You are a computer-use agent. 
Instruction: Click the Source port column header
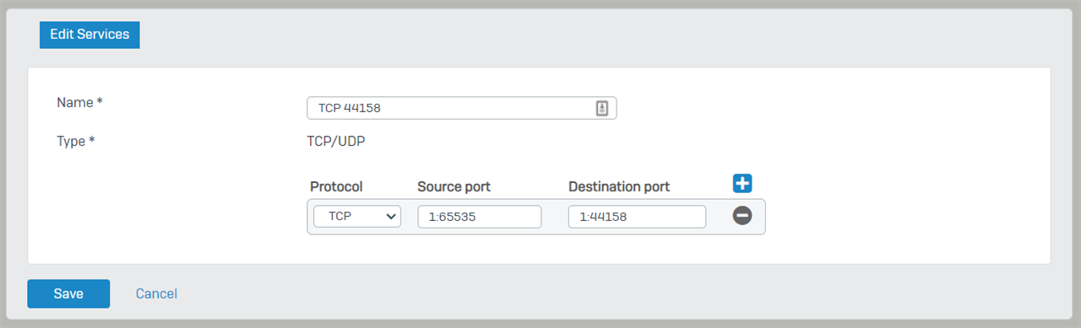[x=454, y=186]
